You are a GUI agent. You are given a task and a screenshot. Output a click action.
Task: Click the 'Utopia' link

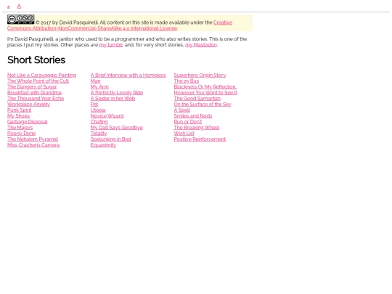[98, 110]
